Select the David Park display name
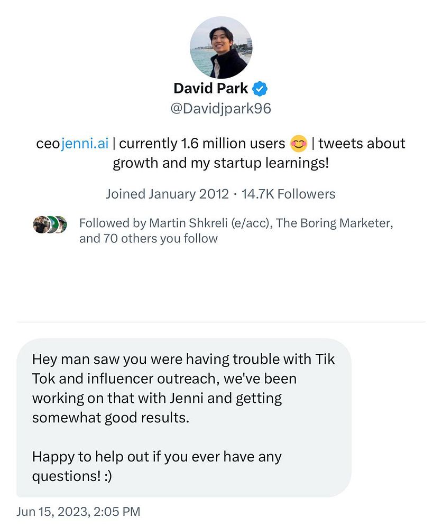Image resolution: width=442 pixels, height=528 pixels. pos(210,88)
